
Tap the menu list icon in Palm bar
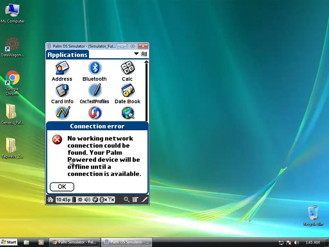click(135, 199)
